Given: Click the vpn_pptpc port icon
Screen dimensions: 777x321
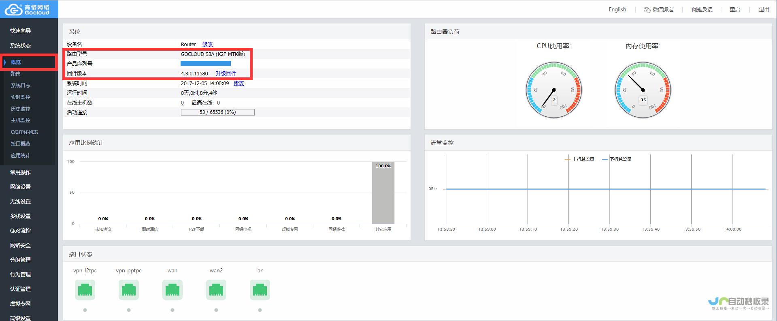Looking at the screenshot, I should 129,290.
